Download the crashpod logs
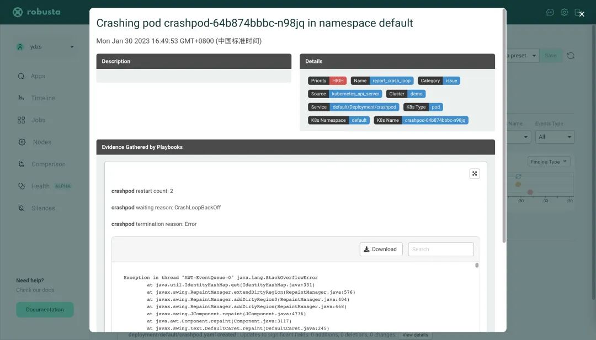This screenshot has width=596, height=340. [381, 249]
